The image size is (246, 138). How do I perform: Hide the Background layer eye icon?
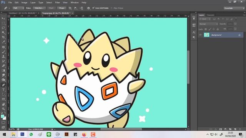(200, 35)
